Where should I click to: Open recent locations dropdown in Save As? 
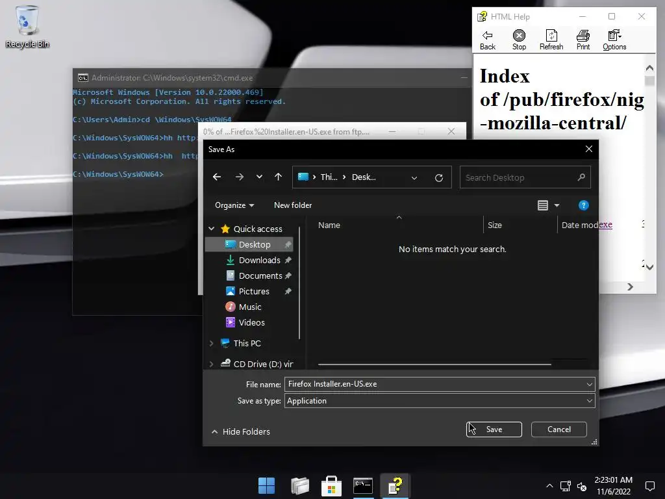[259, 177]
